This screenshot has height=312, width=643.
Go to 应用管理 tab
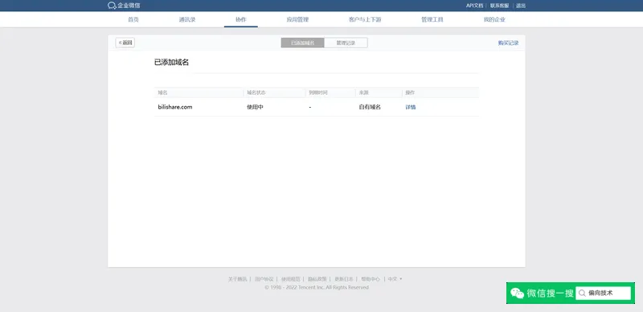[x=297, y=19]
